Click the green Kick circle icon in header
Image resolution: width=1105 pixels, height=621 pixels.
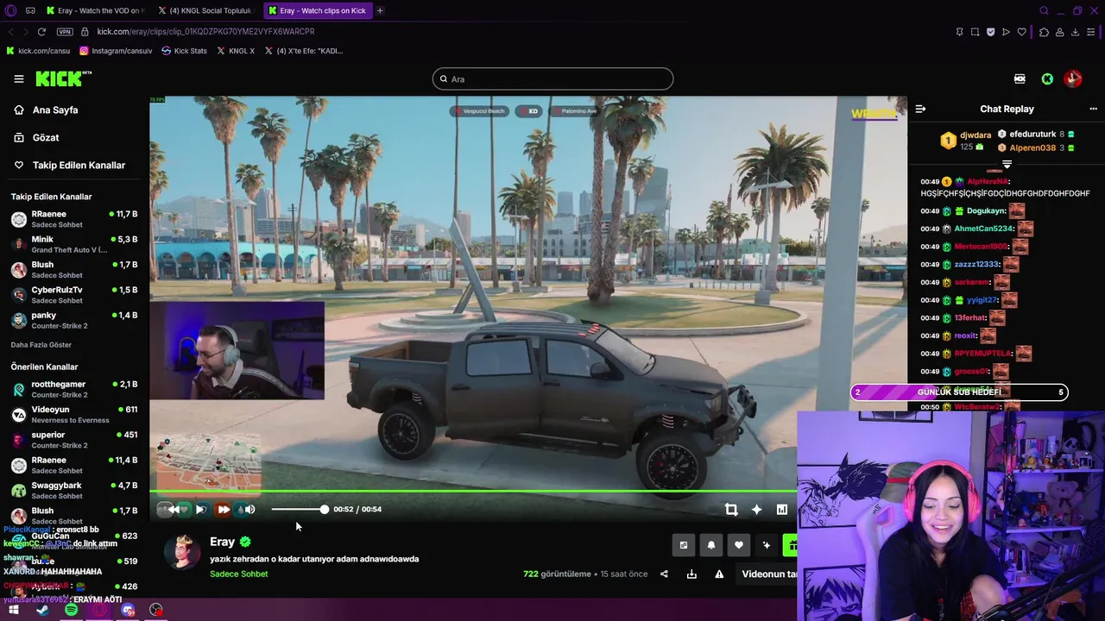point(1047,78)
